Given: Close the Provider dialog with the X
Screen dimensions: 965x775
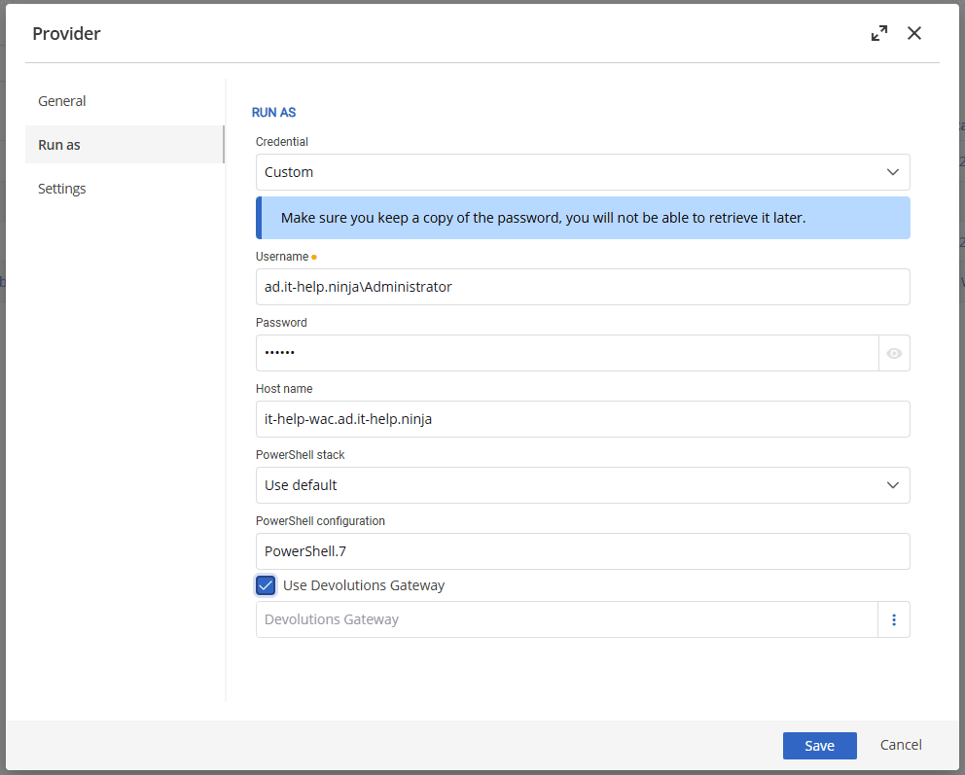Looking at the screenshot, I should click(914, 33).
